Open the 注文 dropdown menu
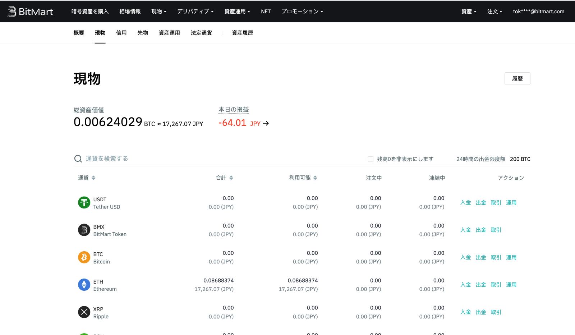Screen dimensions: 575x335 point(494,11)
